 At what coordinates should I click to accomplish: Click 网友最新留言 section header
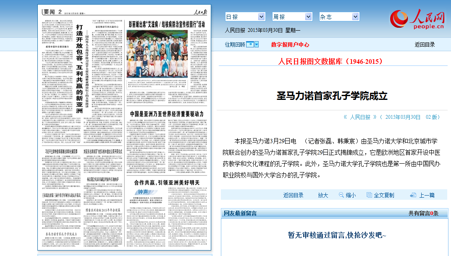[240, 213]
